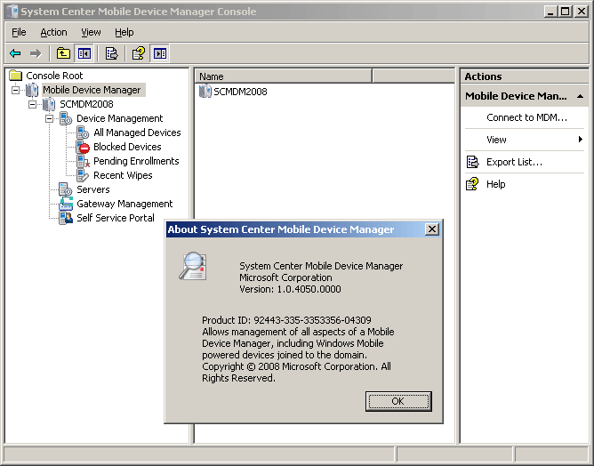
Task: Click the SCMDM2008 icon in the list pane
Action: 205,92
